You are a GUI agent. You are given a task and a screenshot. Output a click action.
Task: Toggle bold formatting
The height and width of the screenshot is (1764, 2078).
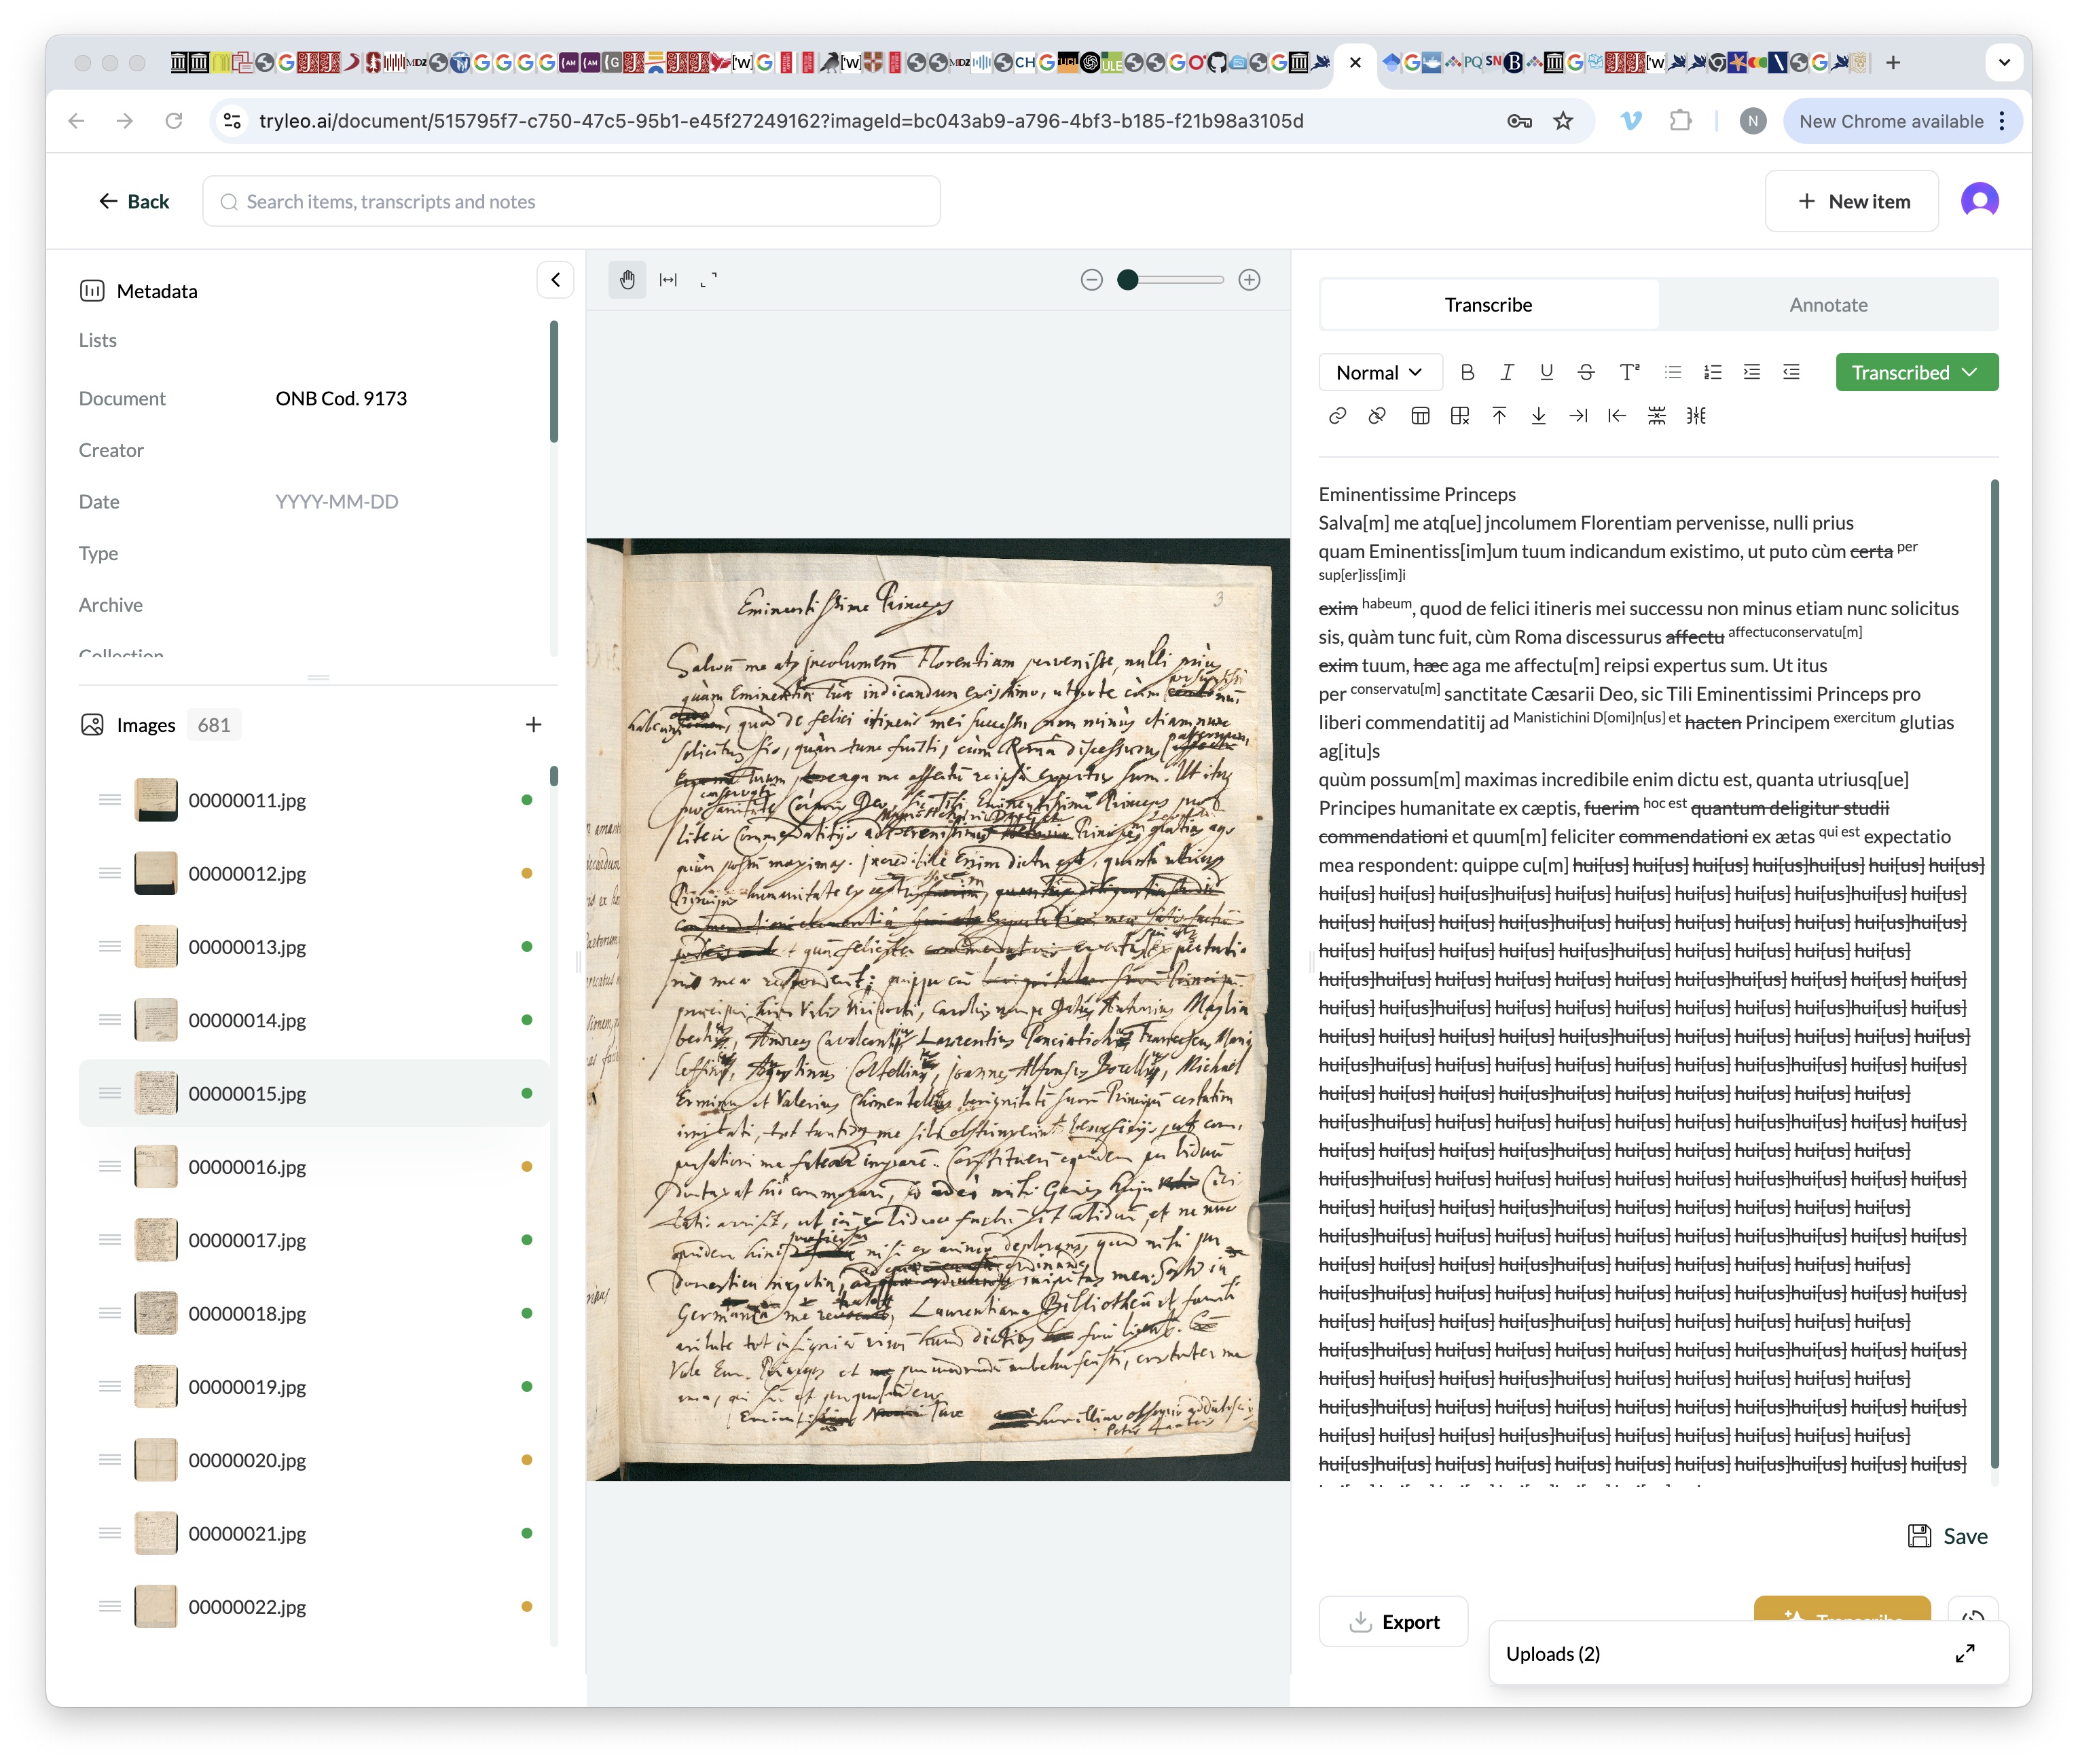tap(1467, 373)
